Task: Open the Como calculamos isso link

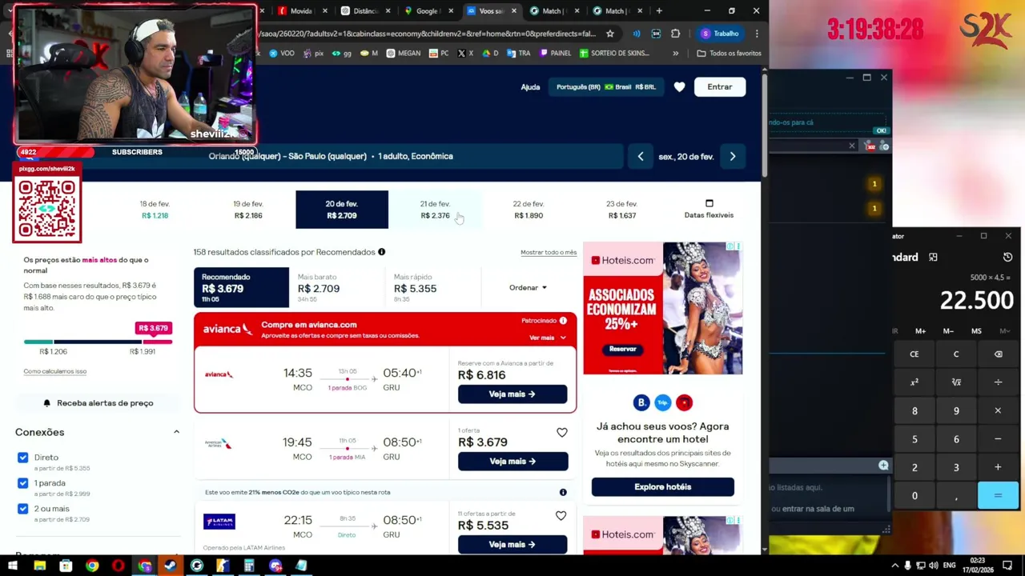Action: [54, 371]
